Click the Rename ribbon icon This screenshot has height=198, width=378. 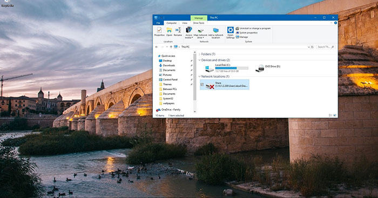tap(178, 31)
